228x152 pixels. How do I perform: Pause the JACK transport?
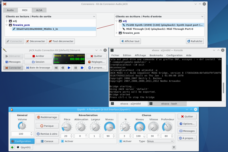(76, 68)
